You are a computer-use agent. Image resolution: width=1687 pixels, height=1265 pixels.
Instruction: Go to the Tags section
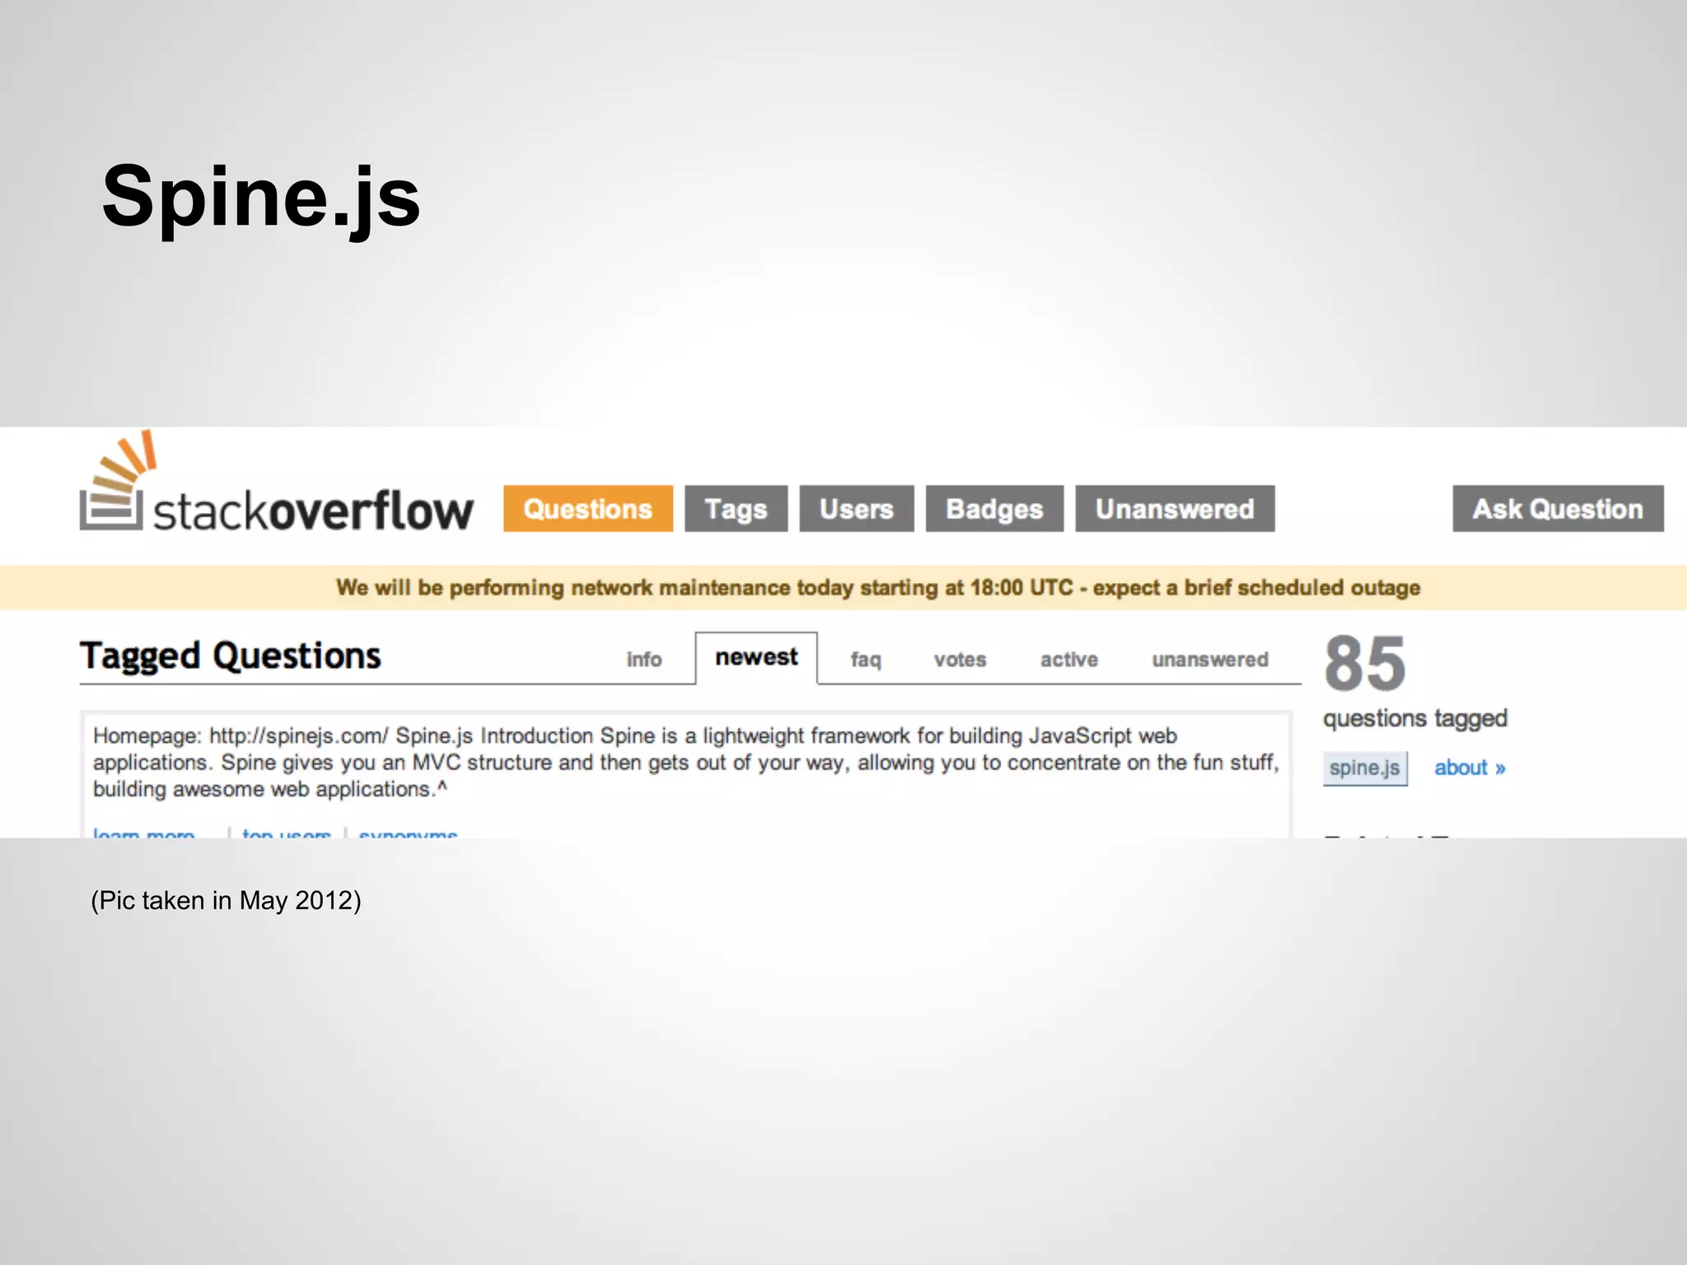click(736, 509)
